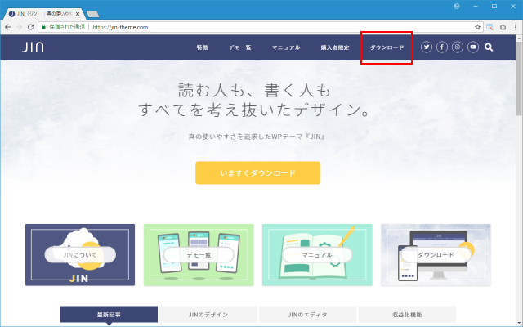Reload the page with the refresh icon
The image size is (523, 327).
[x=31, y=27]
